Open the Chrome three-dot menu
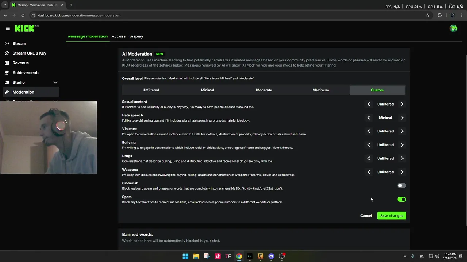 click(x=462, y=15)
